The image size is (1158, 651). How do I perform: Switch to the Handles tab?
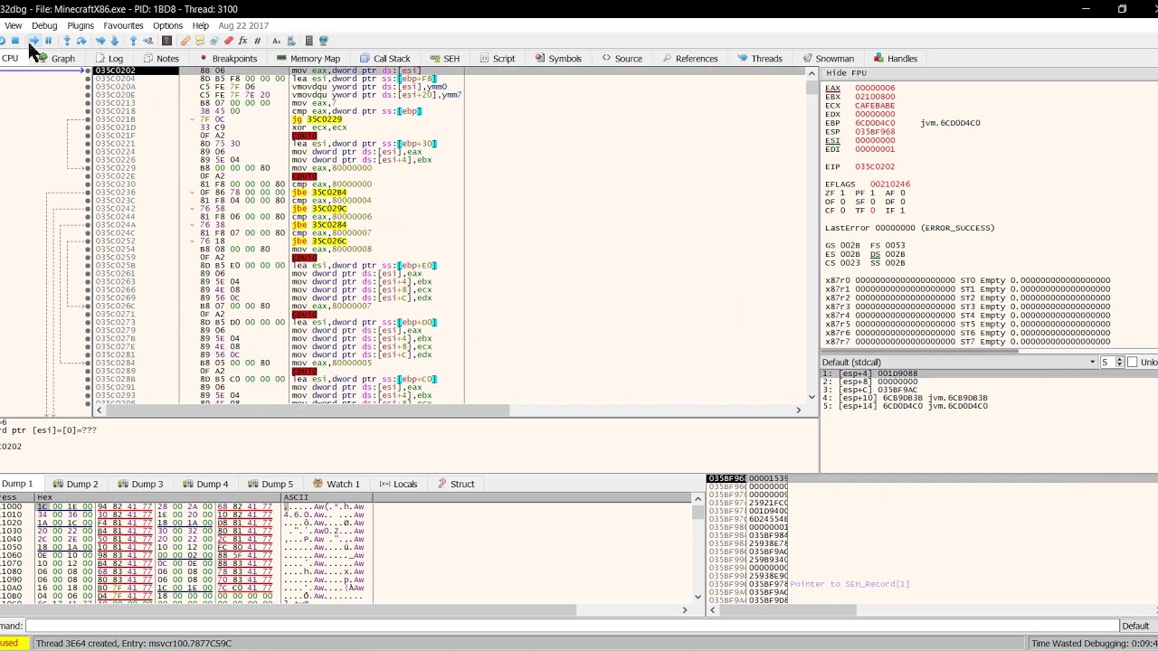pyautogui.click(x=896, y=59)
